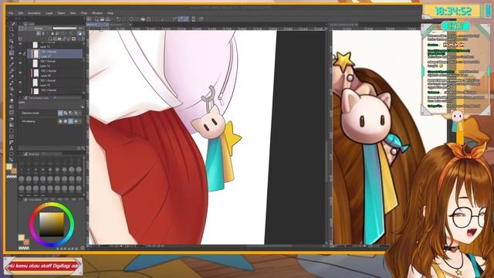Open the Filter menu
494x278 pixels.
pyautogui.click(x=84, y=13)
